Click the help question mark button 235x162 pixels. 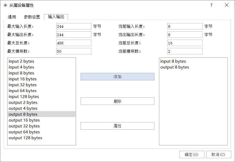point(211,5)
